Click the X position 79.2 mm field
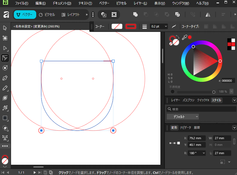 pyautogui.click(x=197, y=138)
